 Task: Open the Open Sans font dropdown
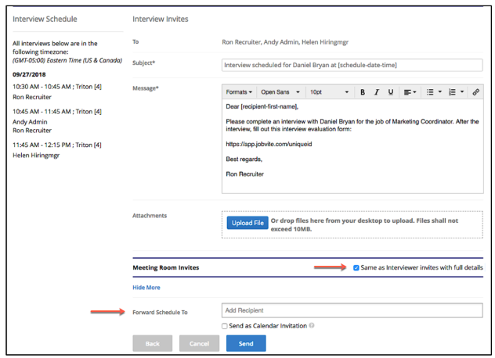pos(280,92)
